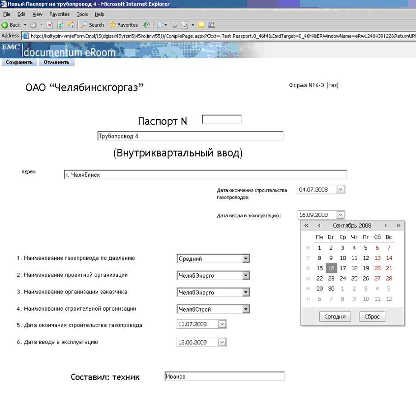This screenshot has height=395, width=416.
Task: Click the Mail envelope icon
Action: (160, 25)
